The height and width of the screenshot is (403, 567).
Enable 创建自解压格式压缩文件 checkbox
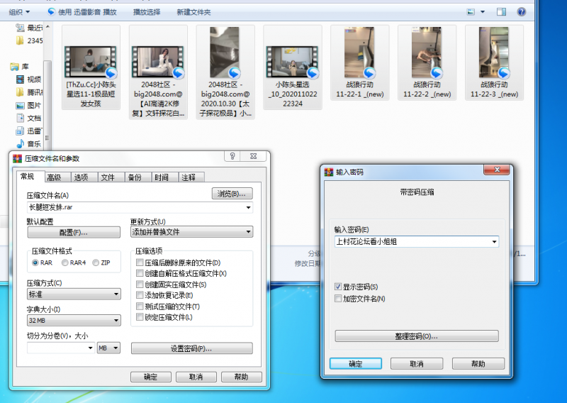point(140,273)
